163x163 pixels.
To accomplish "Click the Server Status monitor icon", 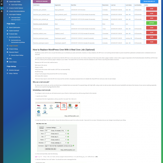I will click(x=7, y=62).
